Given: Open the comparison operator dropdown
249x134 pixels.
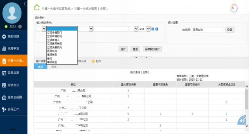Looking at the screenshot, I should click(85, 29).
